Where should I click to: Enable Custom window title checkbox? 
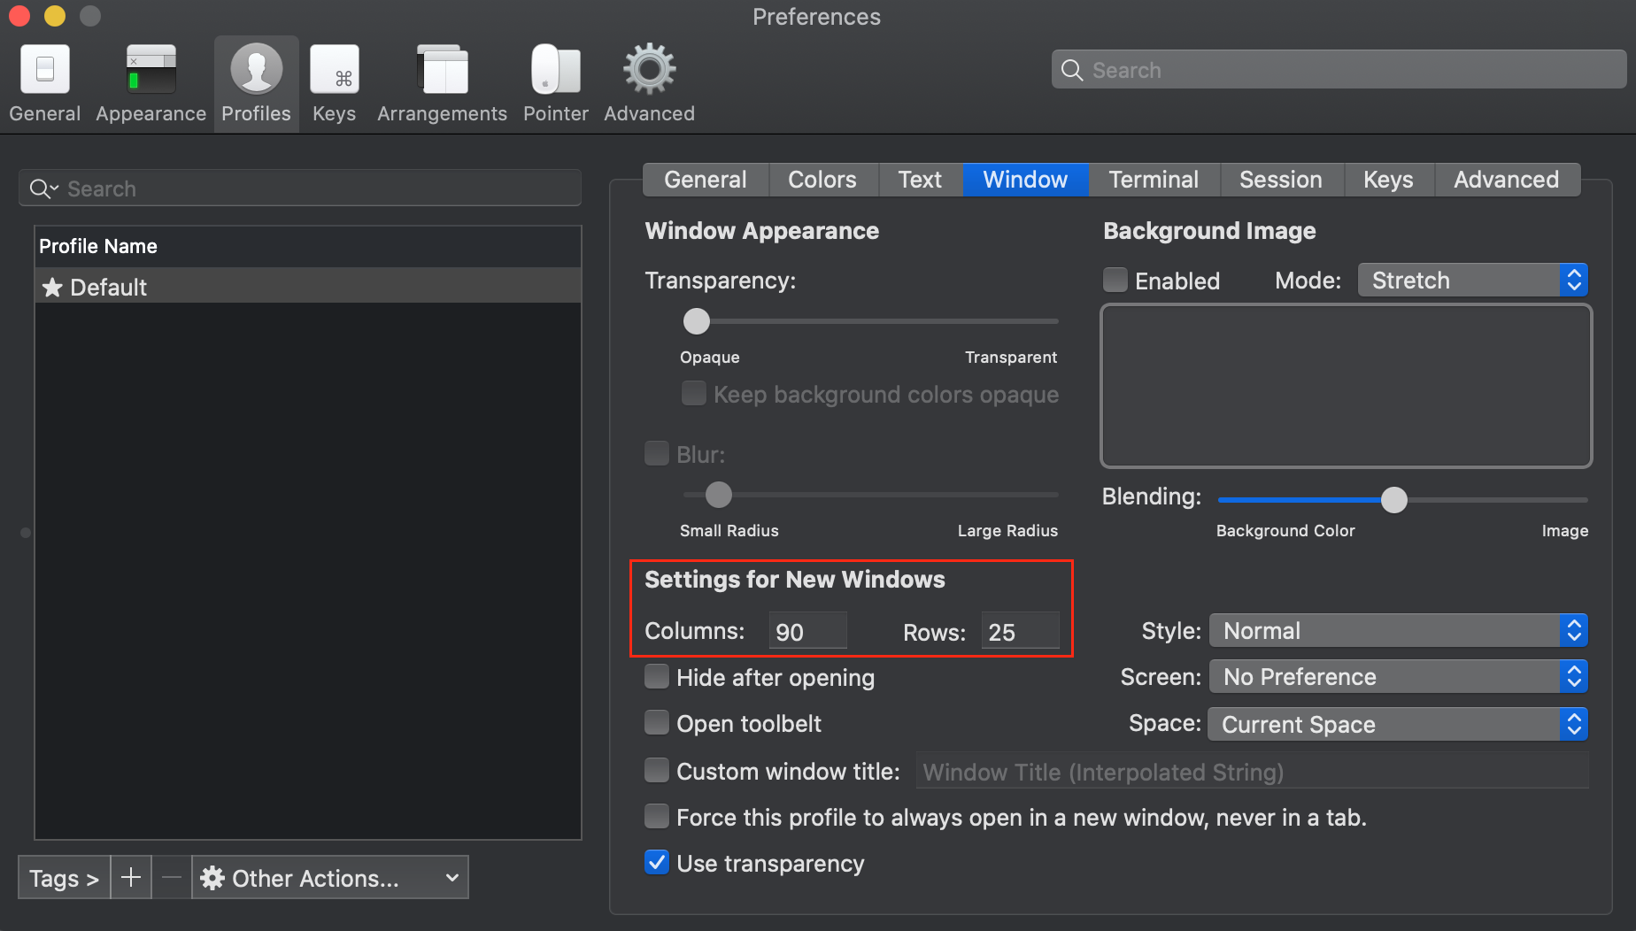pyautogui.click(x=657, y=771)
